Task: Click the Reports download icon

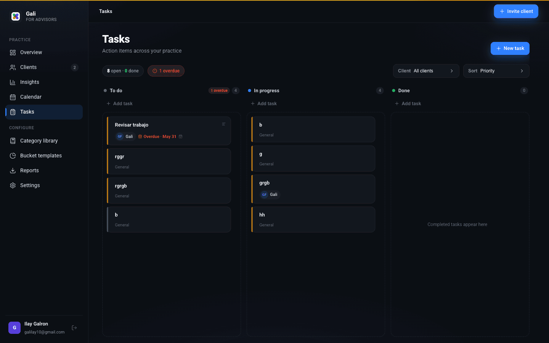Action: click(x=13, y=171)
